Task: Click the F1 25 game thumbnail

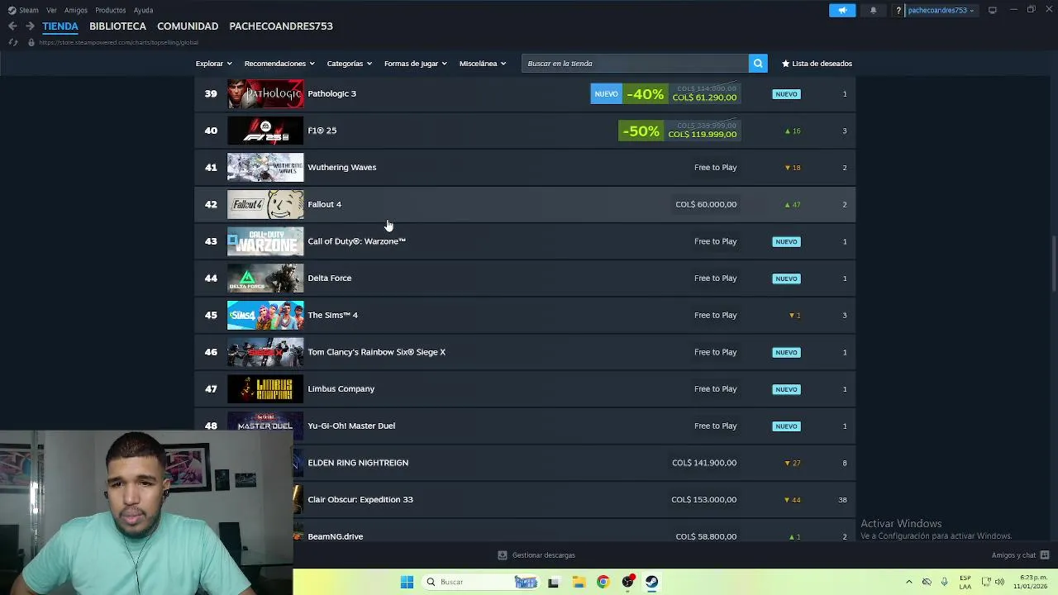Action: [265, 131]
